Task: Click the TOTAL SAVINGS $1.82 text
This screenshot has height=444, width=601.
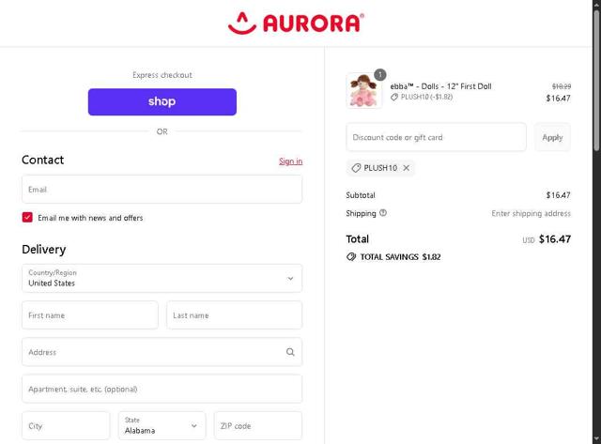Action: click(x=400, y=257)
